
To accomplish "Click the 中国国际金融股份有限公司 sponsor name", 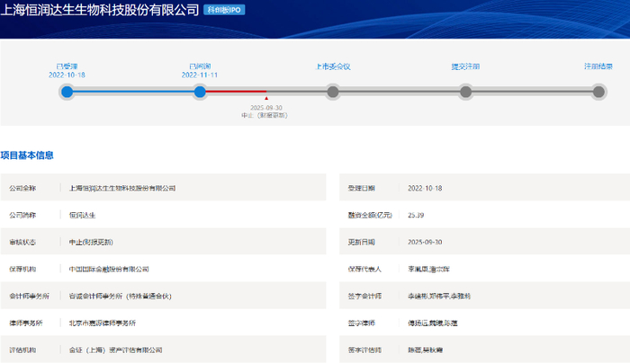I will (109, 269).
